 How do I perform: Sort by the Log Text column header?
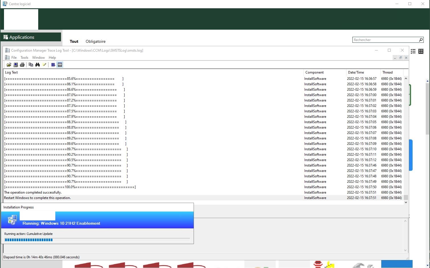pyautogui.click(x=153, y=72)
